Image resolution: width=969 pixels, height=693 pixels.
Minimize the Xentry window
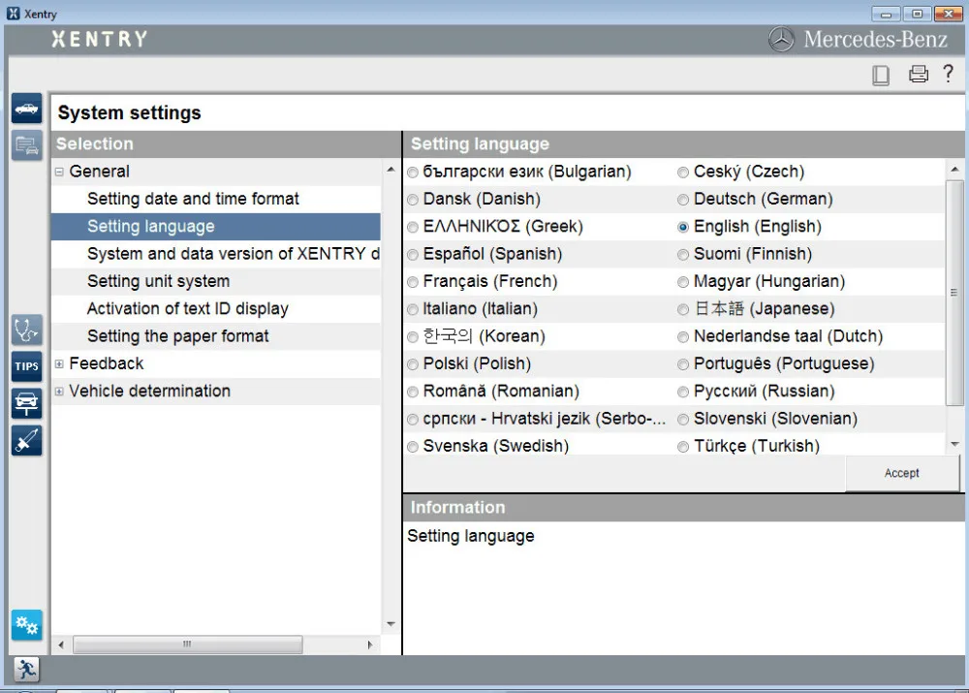click(886, 13)
